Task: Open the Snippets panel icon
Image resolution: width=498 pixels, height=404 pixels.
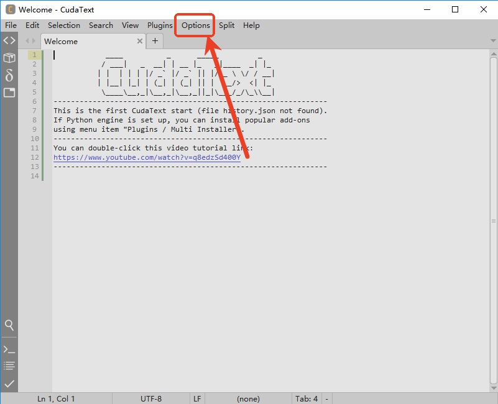Action: tap(9, 75)
